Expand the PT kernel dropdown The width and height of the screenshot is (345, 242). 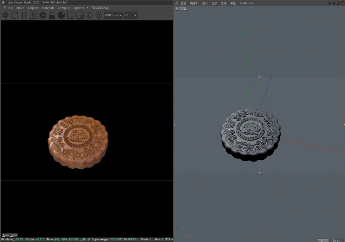click(x=130, y=15)
